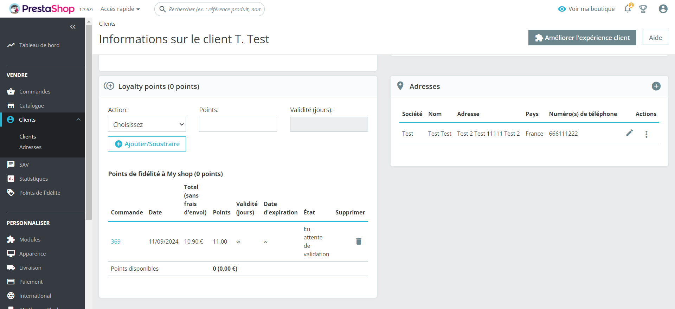The height and width of the screenshot is (309, 675).
Task: Edit the Test Test address pencil
Action: point(629,133)
